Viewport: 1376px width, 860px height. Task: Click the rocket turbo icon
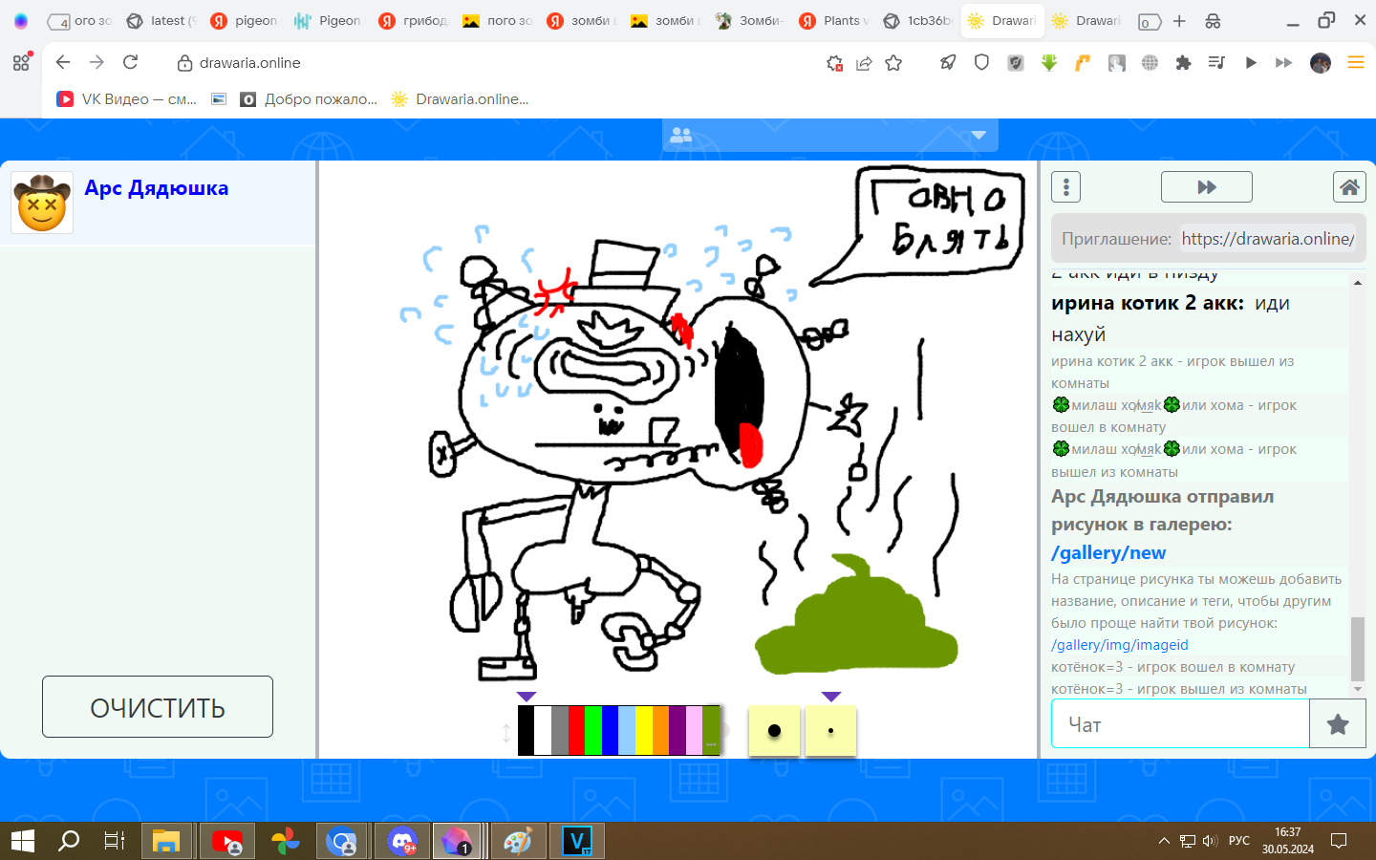point(948,63)
